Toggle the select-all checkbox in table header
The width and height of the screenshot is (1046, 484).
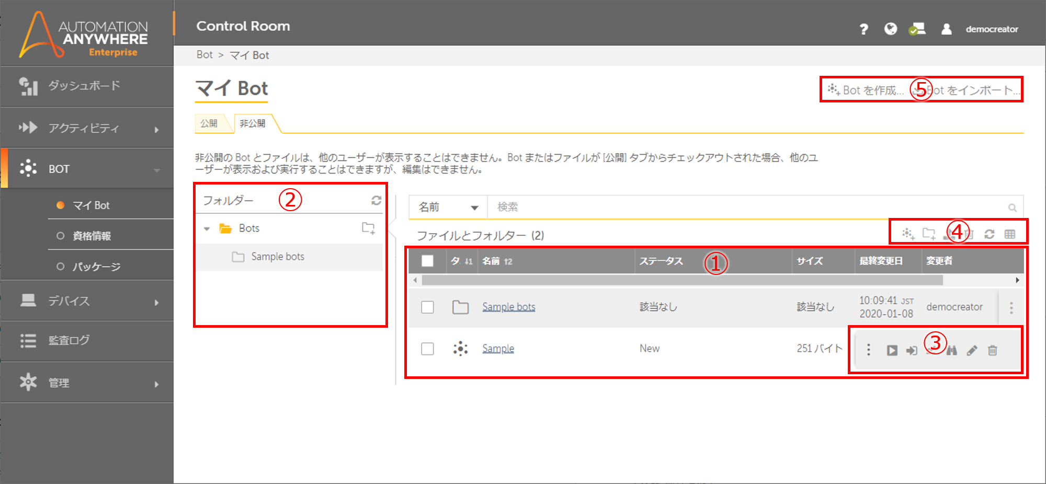click(x=427, y=261)
